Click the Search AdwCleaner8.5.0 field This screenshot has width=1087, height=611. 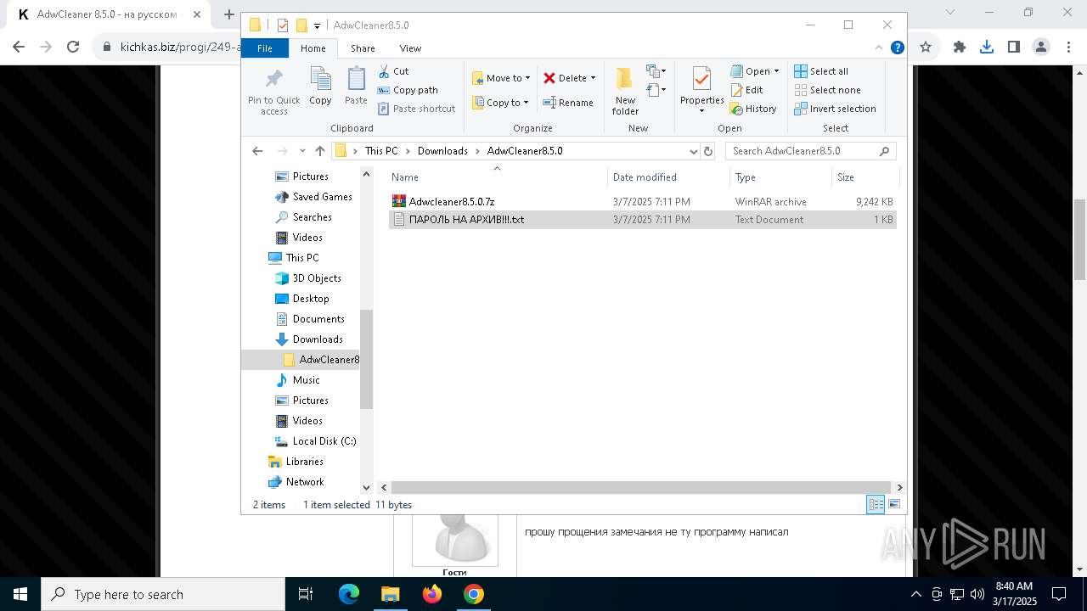tap(810, 151)
